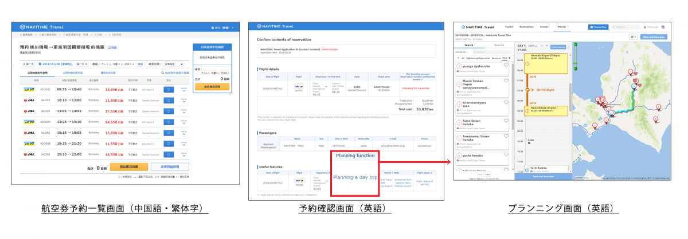688x239 pixels.
Task: Switch to the Favorite tab in planner
Action: click(x=499, y=44)
